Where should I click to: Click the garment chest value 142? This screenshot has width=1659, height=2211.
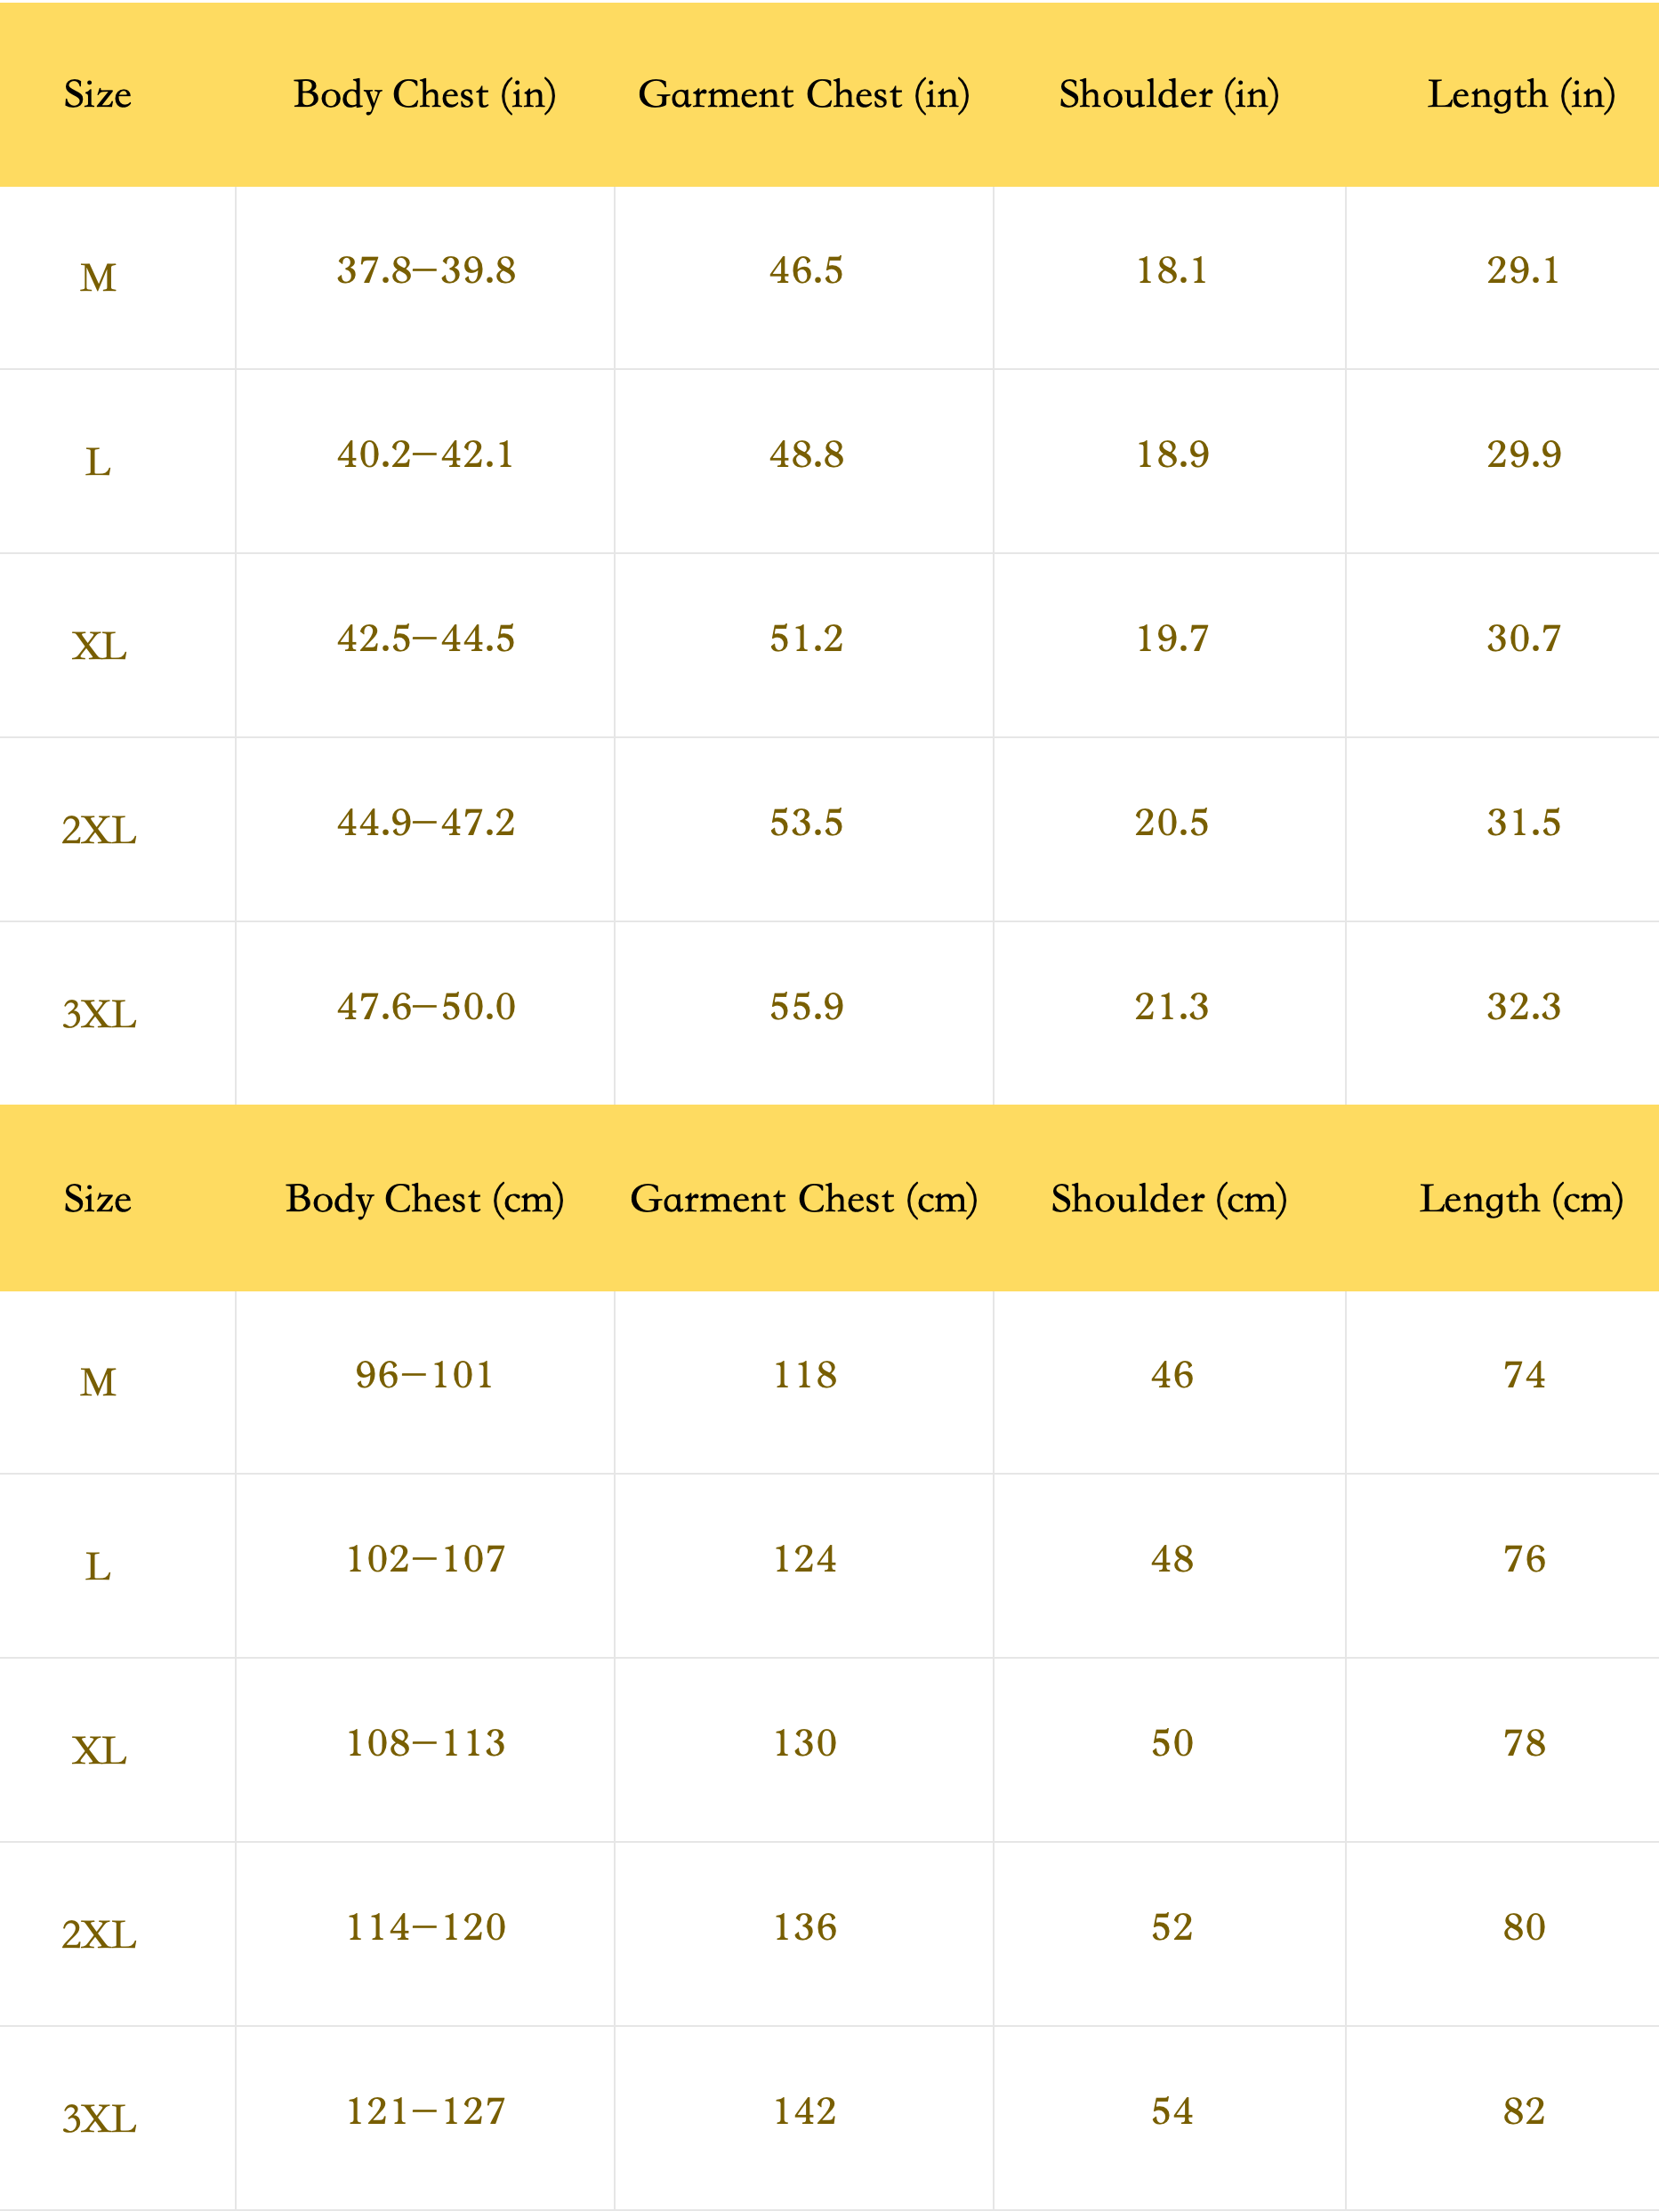pyautogui.click(x=805, y=2111)
